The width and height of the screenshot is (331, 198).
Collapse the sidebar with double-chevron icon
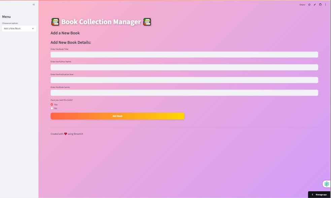[x=34, y=4]
